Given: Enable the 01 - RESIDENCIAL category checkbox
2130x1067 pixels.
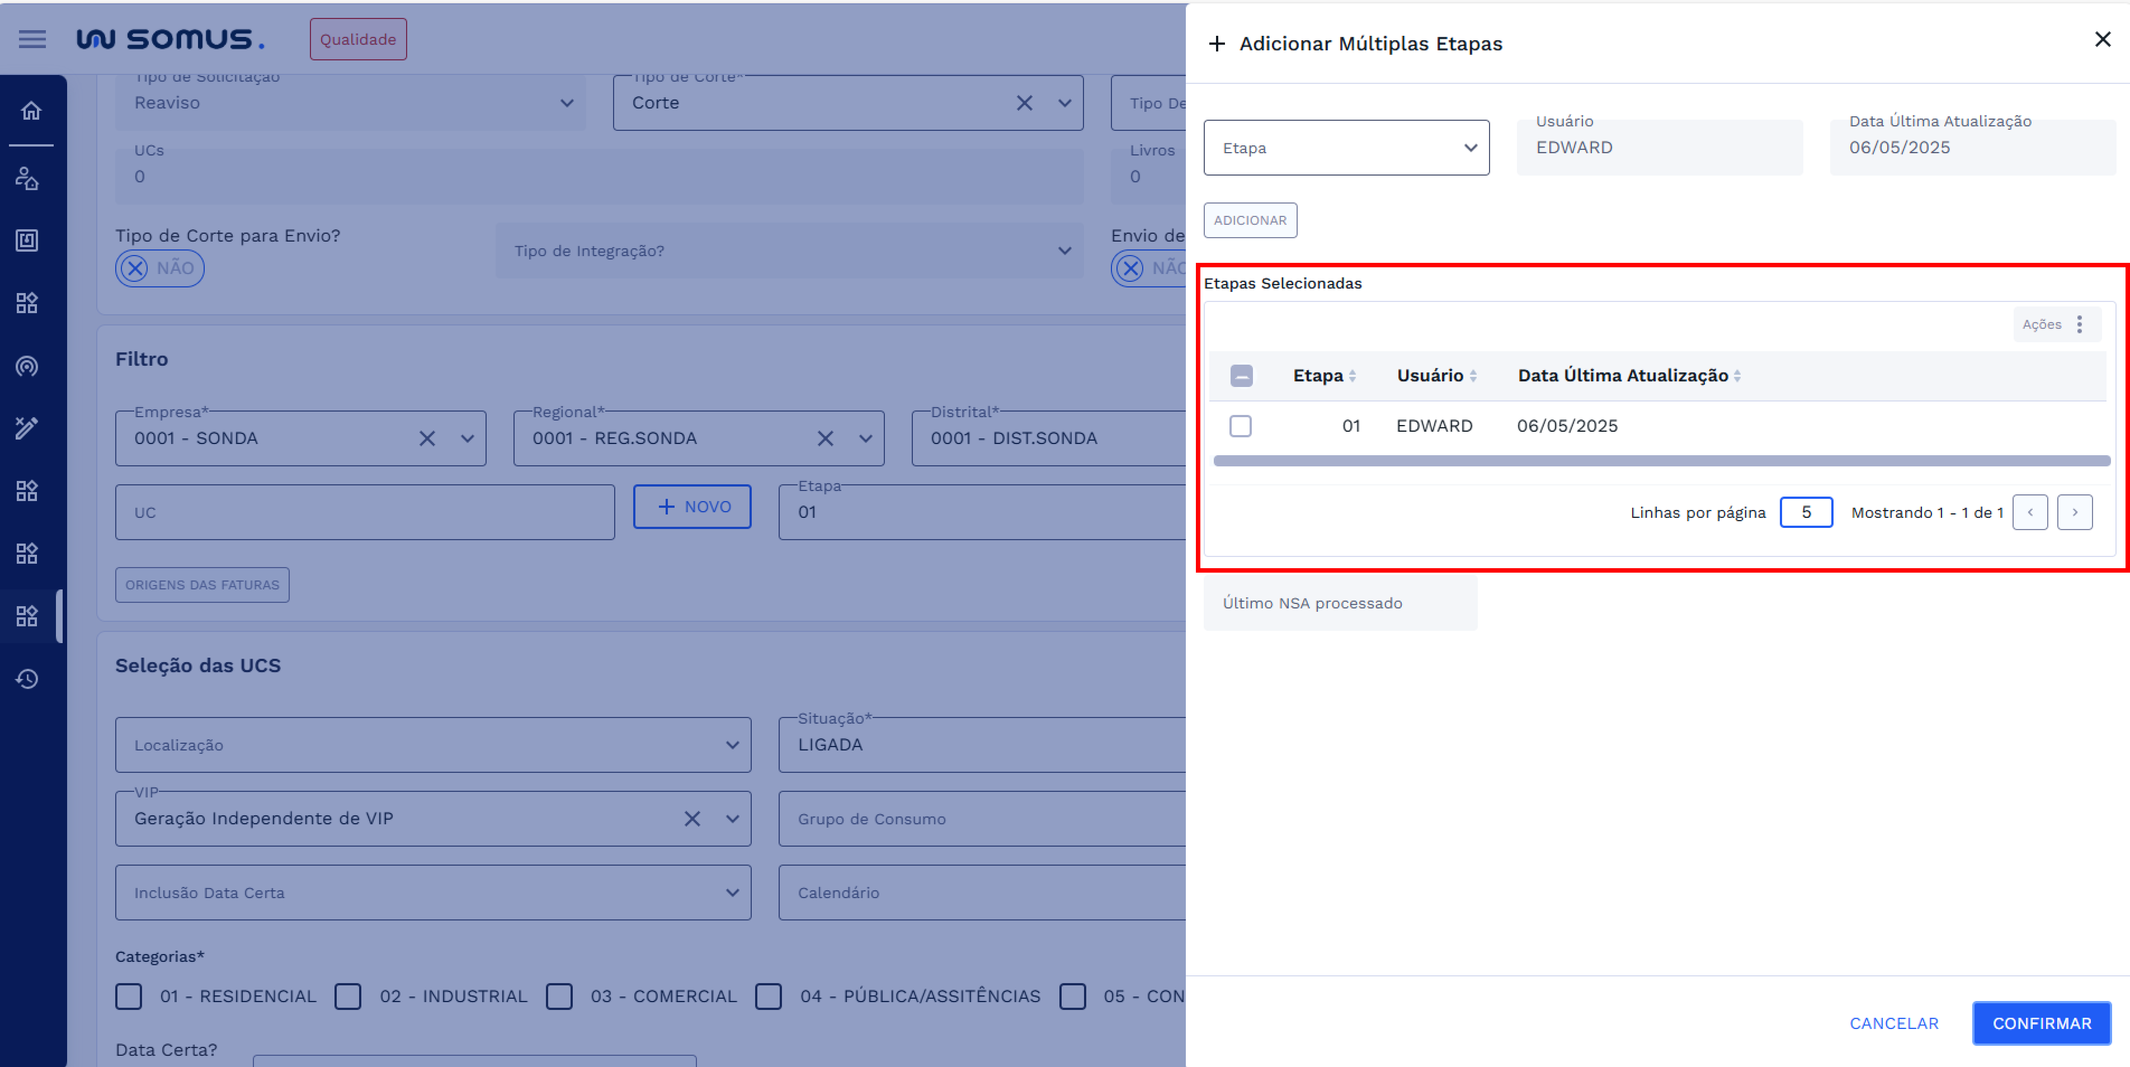Looking at the screenshot, I should click(x=129, y=996).
